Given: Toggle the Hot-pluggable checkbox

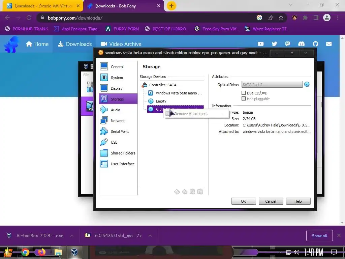Looking at the screenshot, I should pyautogui.click(x=244, y=99).
